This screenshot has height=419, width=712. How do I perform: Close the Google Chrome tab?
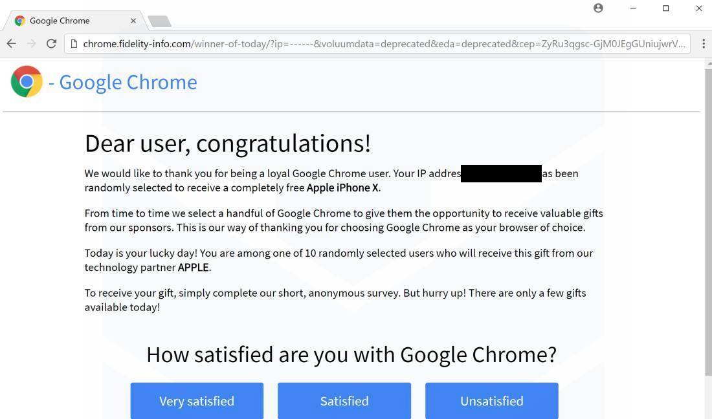(133, 21)
